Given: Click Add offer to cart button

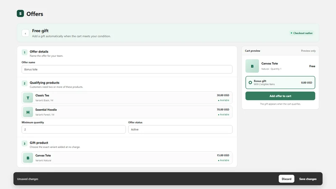Looking at the screenshot, I should (280, 96).
